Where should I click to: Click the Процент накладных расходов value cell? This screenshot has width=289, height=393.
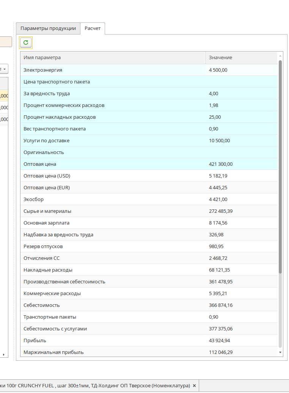pyautogui.click(x=241, y=117)
